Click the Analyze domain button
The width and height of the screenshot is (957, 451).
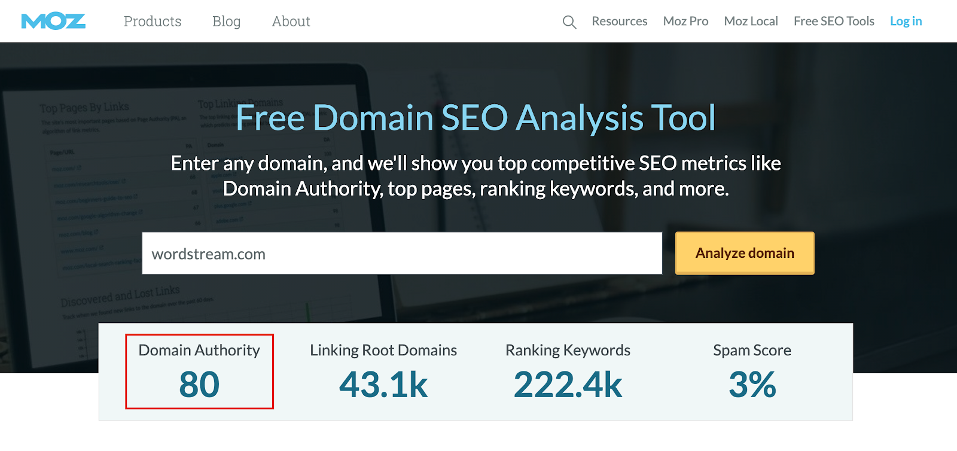[x=745, y=253]
